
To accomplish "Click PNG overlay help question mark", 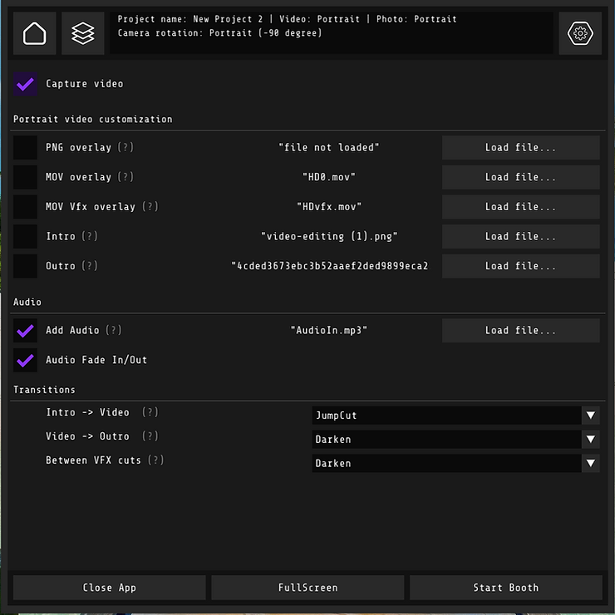I will click(125, 147).
